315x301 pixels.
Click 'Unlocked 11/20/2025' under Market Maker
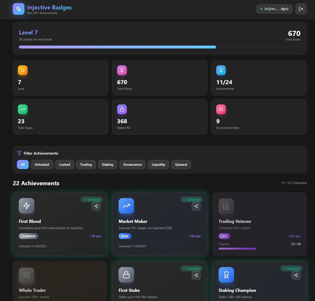pyautogui.click(x=132, y=246)
